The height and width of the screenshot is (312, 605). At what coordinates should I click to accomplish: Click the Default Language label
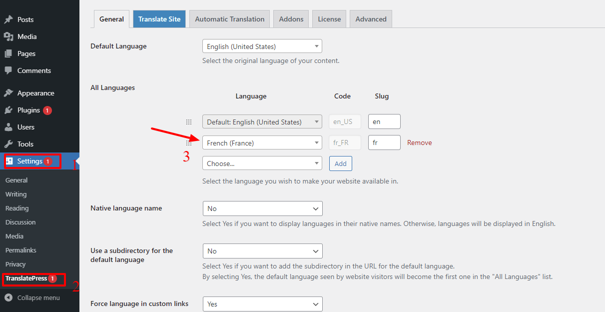(118, 46)
